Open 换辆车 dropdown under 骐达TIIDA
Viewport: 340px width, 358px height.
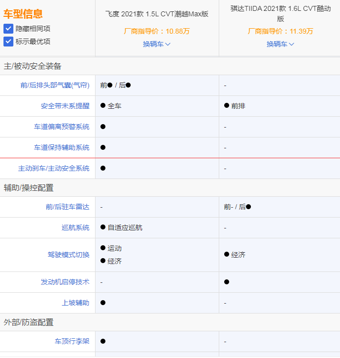[x=280, y=44]
